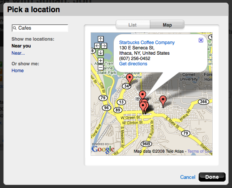Image resolution: width=232 pixels, height=188 pixels.
Task: Switch to the List tab
Action: click(133, 25)
